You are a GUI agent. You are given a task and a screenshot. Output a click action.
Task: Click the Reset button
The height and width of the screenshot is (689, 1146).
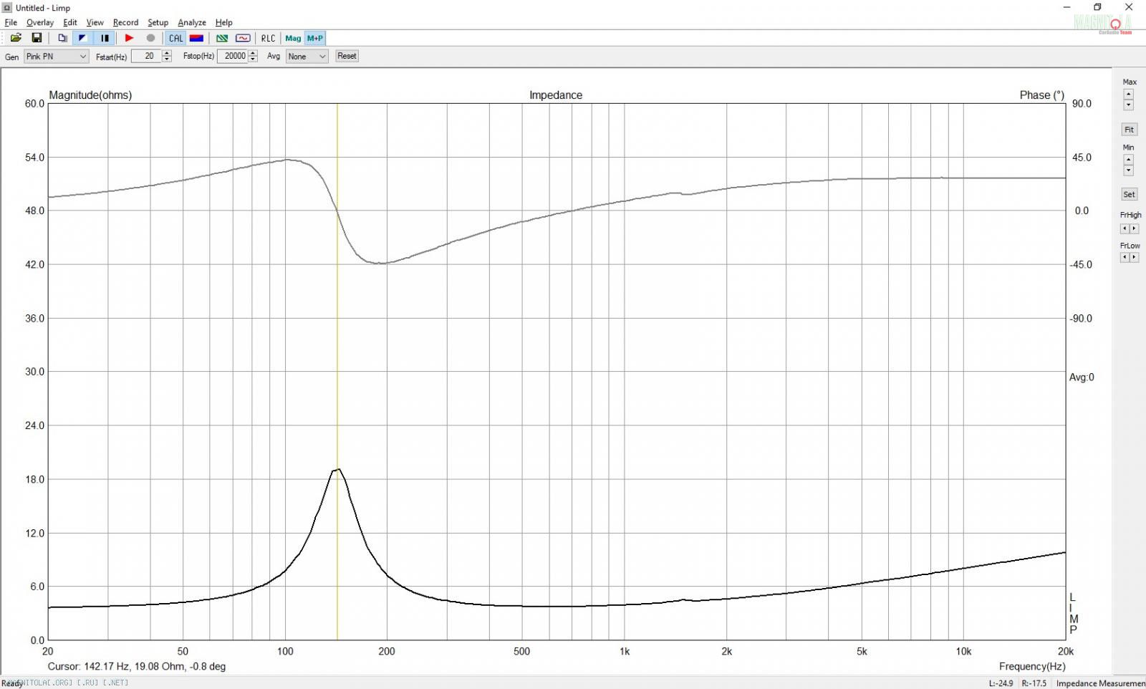(x=347, y=56)
